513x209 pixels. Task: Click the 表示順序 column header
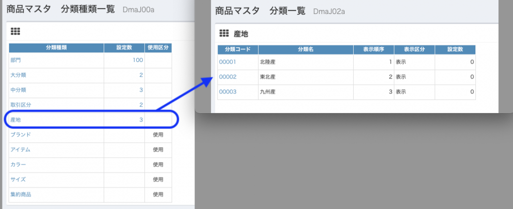[373, 49]
